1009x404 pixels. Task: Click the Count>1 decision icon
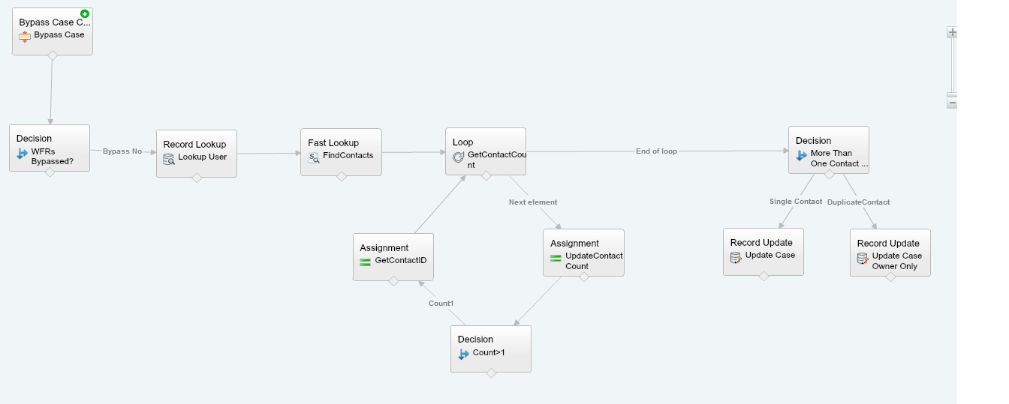tap(464, 354)
